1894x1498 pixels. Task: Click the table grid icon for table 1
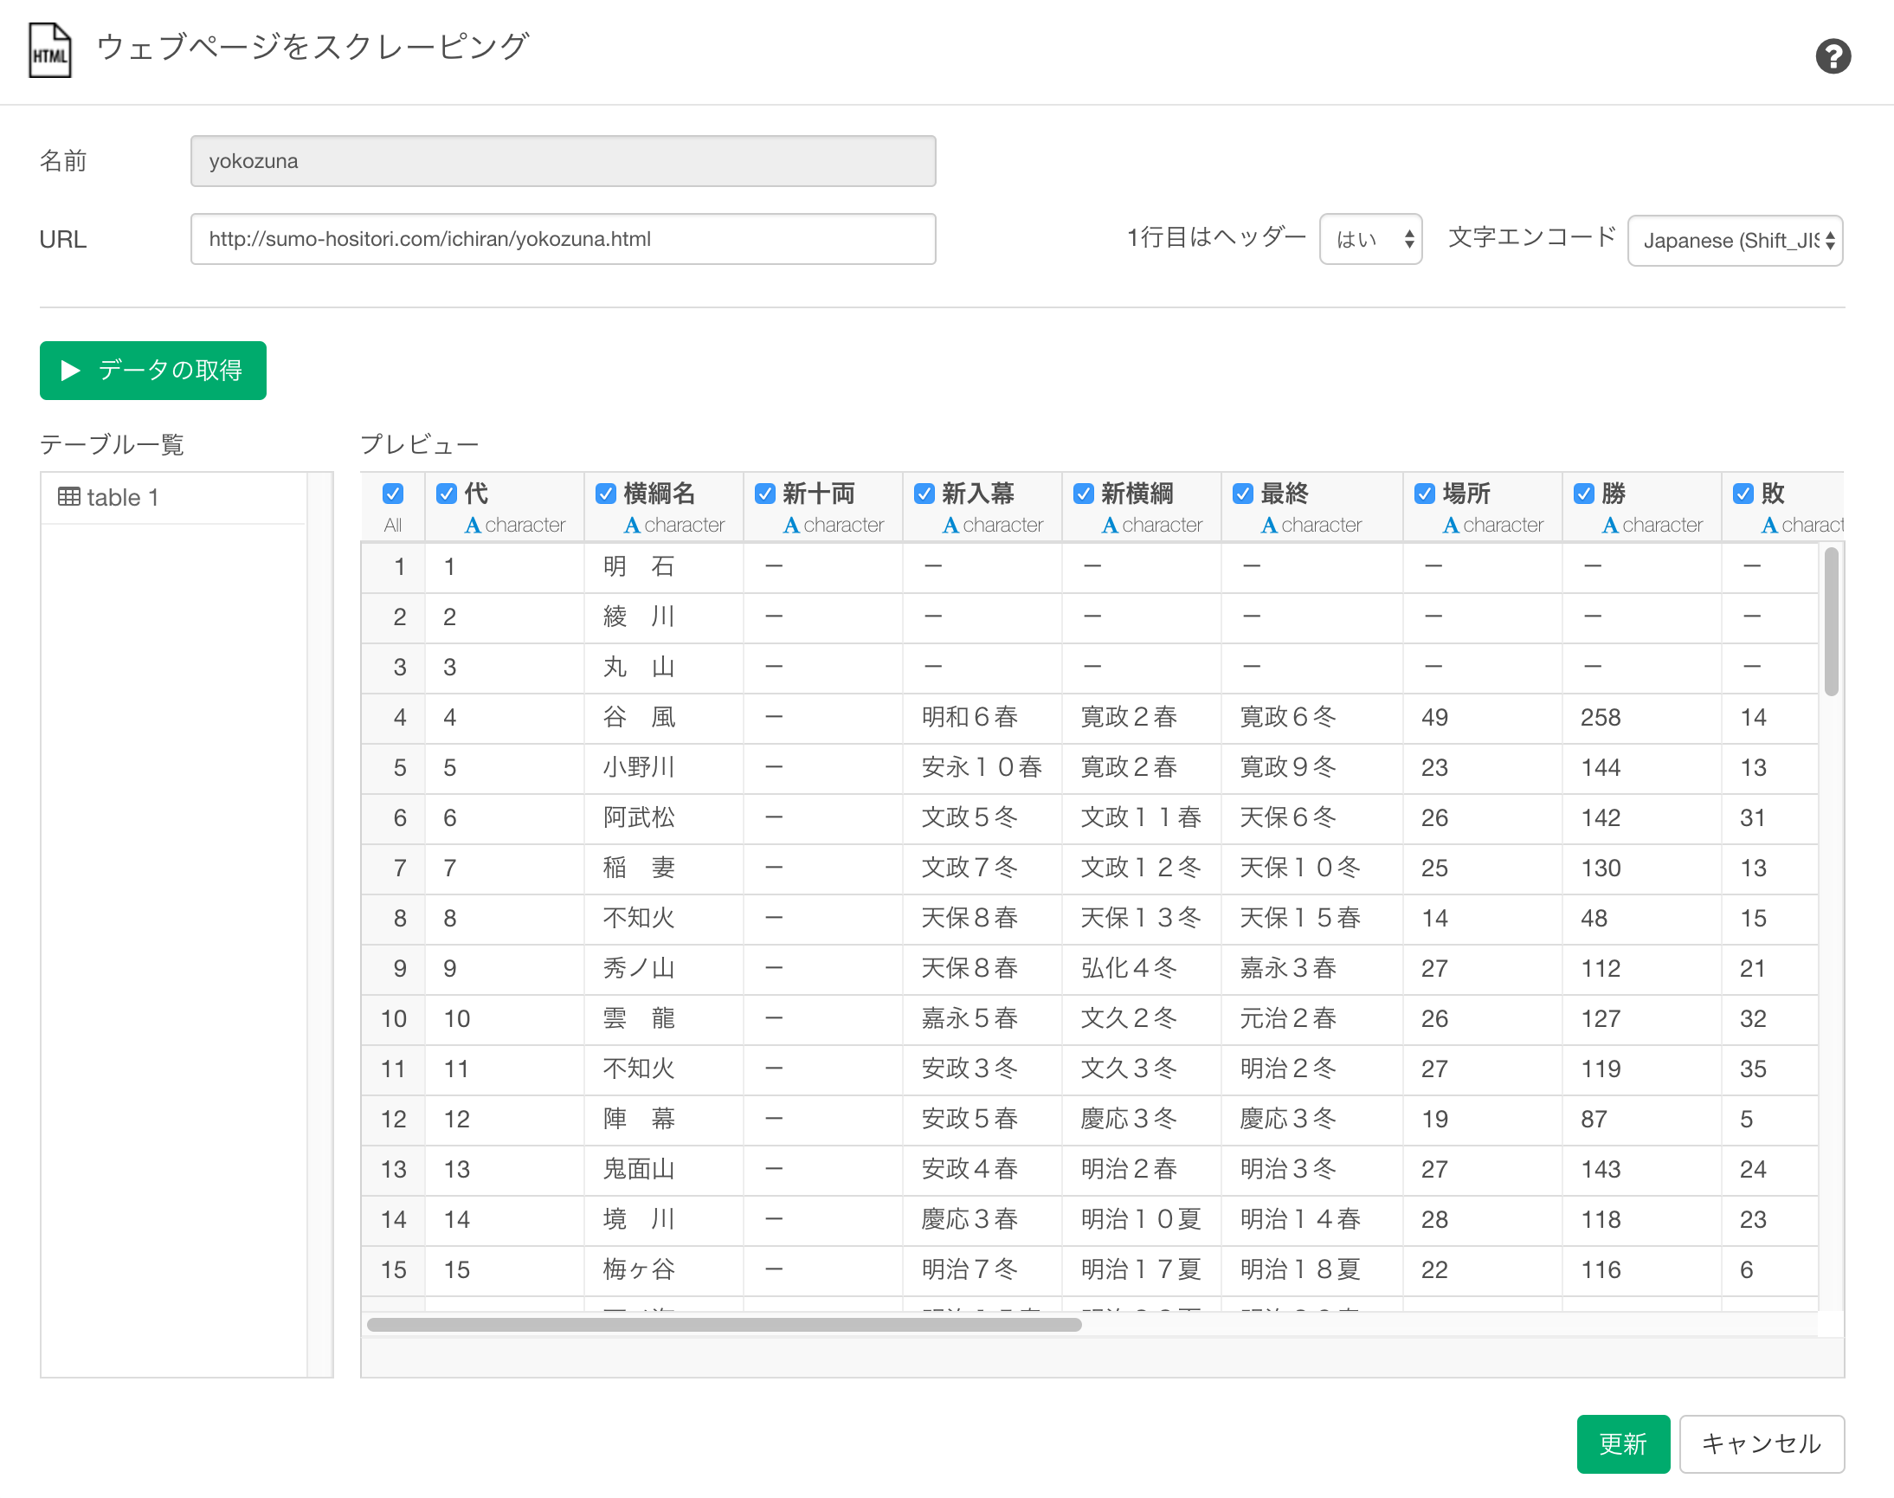(x=68, y=497)
